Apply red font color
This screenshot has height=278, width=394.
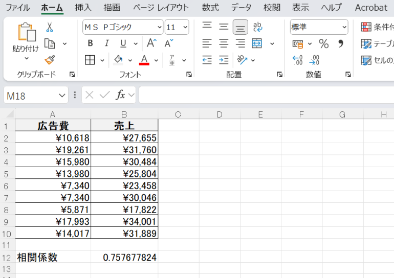click(144, 60)
